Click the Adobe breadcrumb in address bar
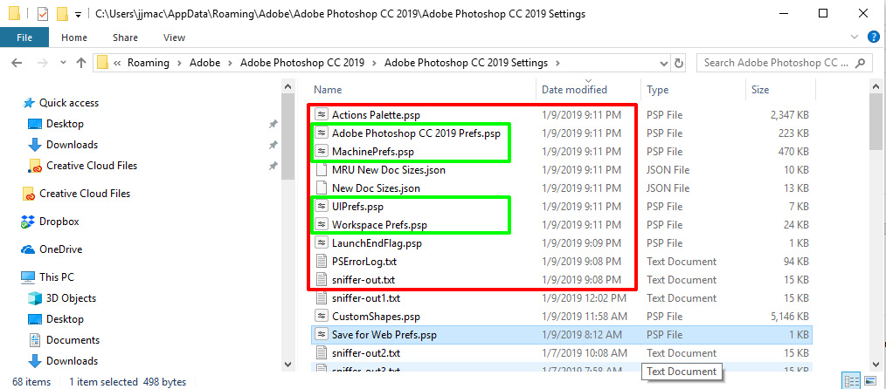The image size is (886, 389). click(204, 63)
